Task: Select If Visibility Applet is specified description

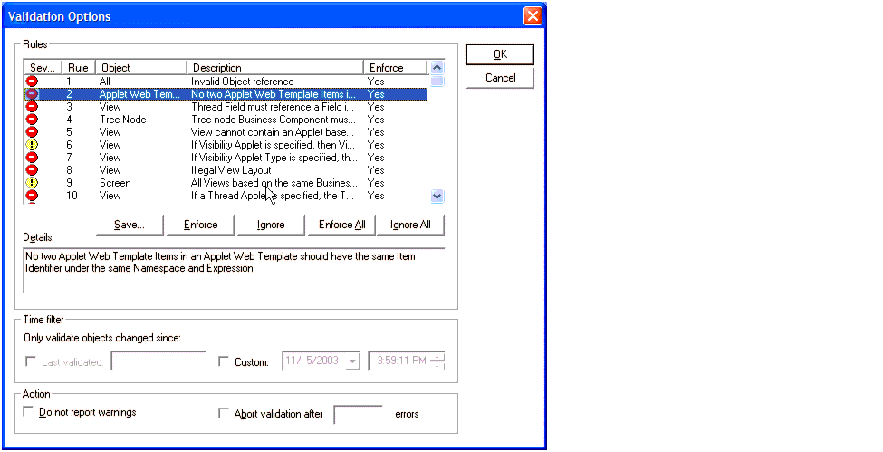Action: pos(274,145)
